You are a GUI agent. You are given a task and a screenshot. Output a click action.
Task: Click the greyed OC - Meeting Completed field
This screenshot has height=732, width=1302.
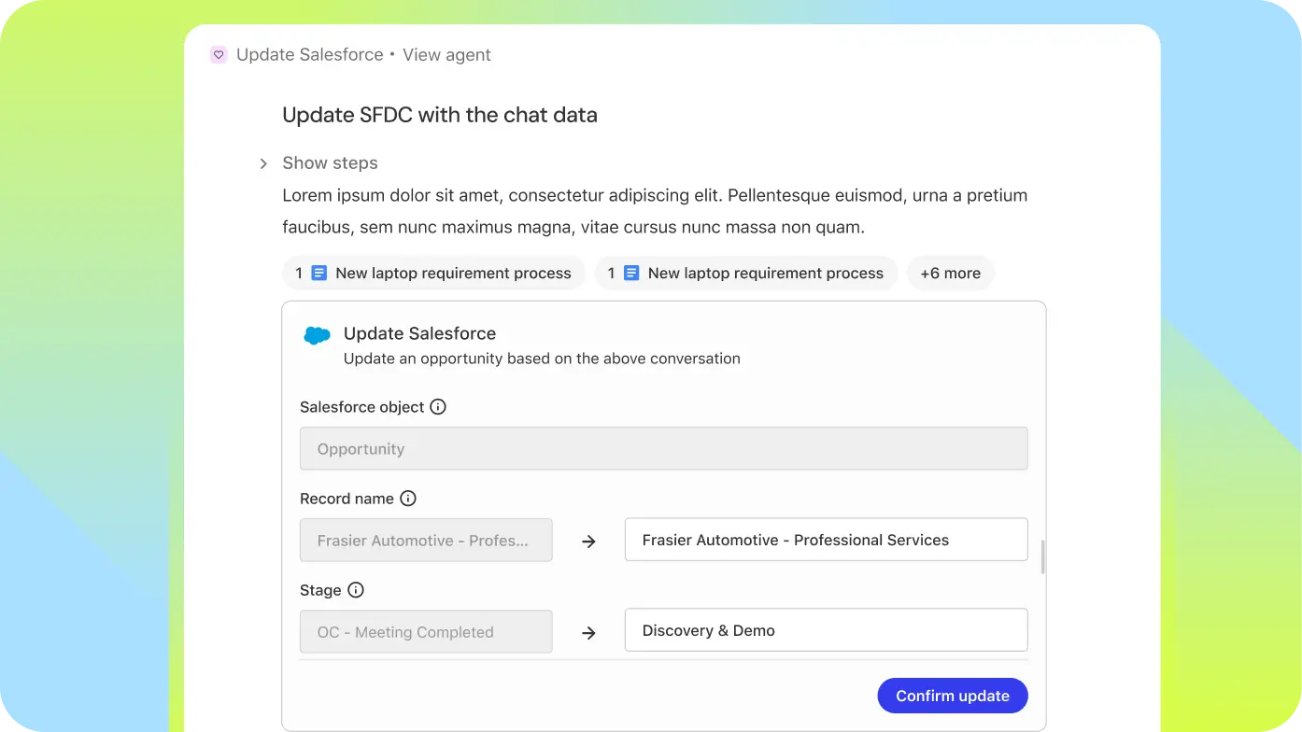pyautogui.click(x=426, y=632)
